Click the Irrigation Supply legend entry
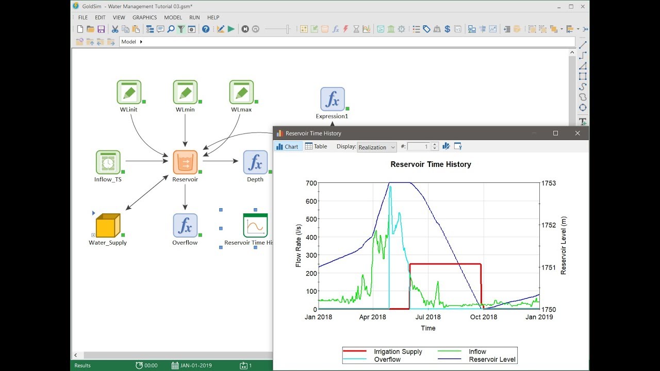The image size is (660, 371). click(x=383, y=351)
